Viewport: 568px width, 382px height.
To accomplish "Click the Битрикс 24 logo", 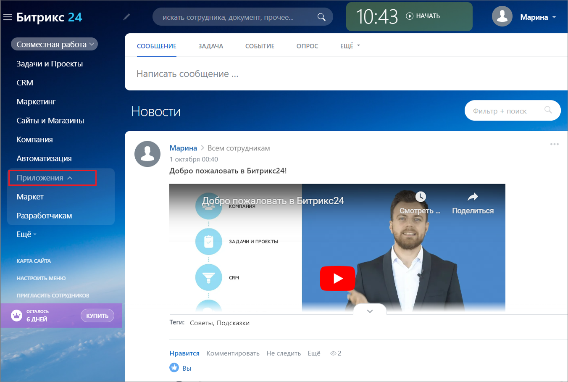I will point(49,17).
